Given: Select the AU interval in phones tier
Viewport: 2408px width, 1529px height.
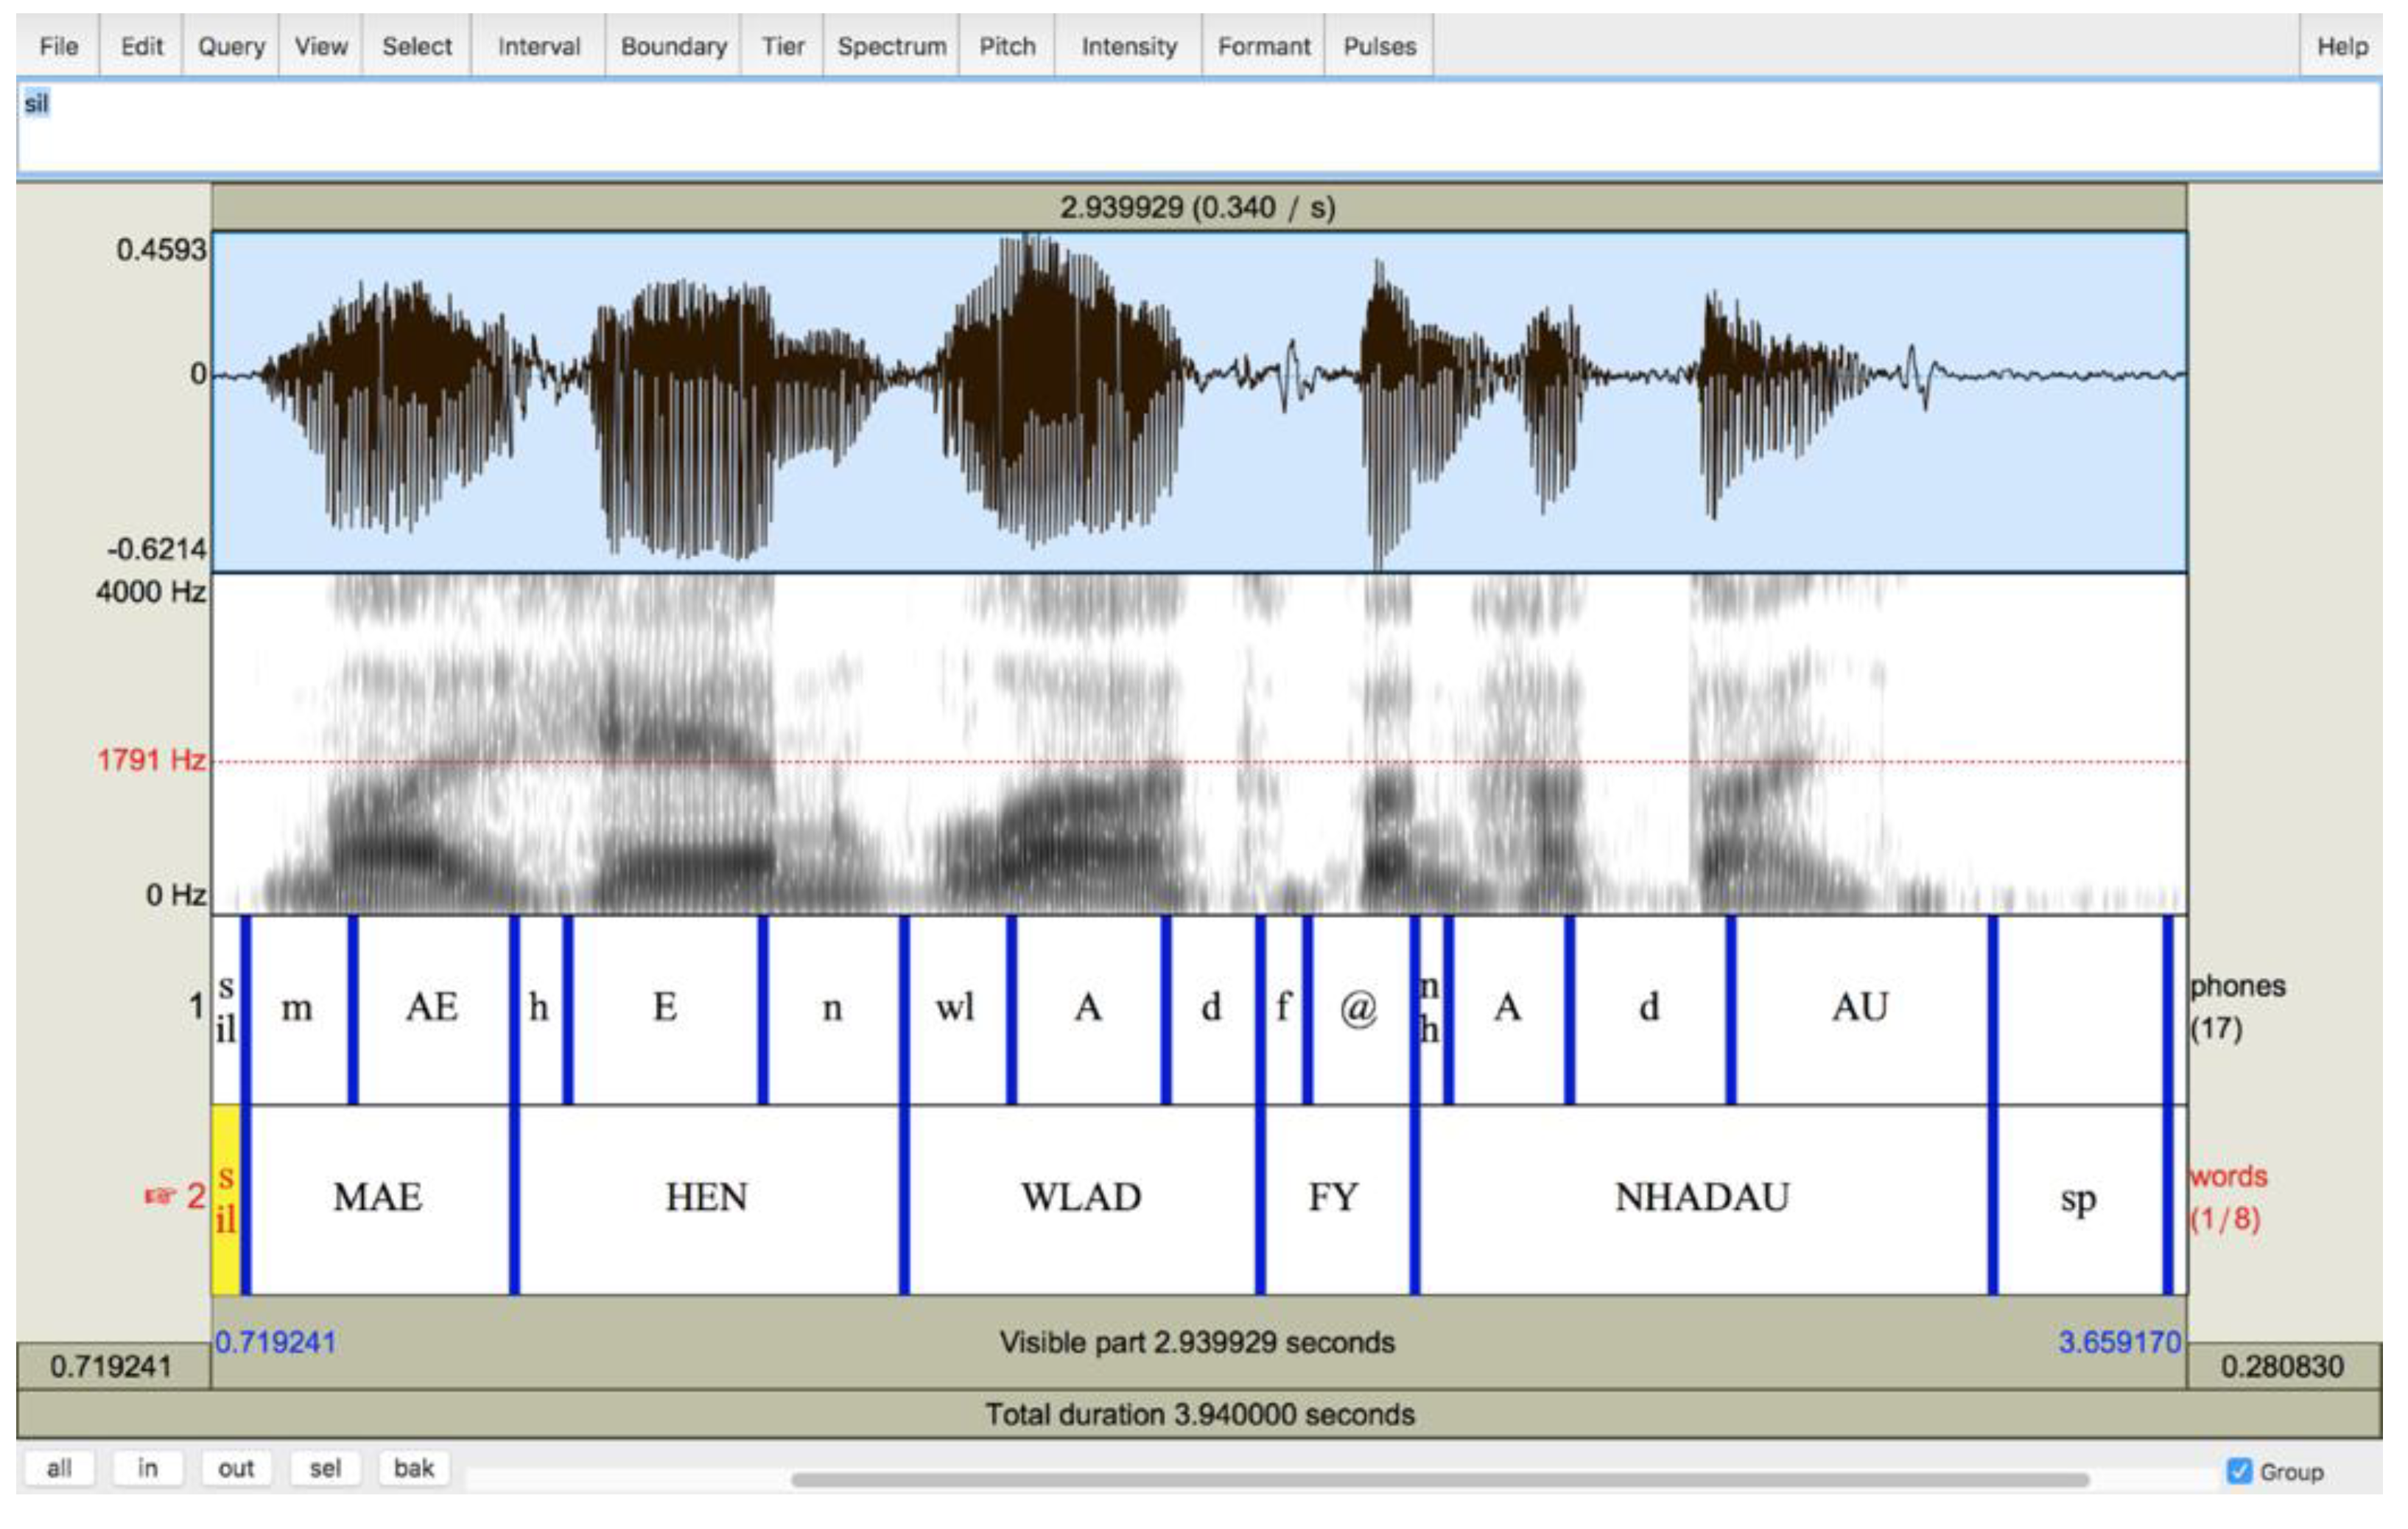Looking at the screenshot, I should click(x=1859, y=1007).
